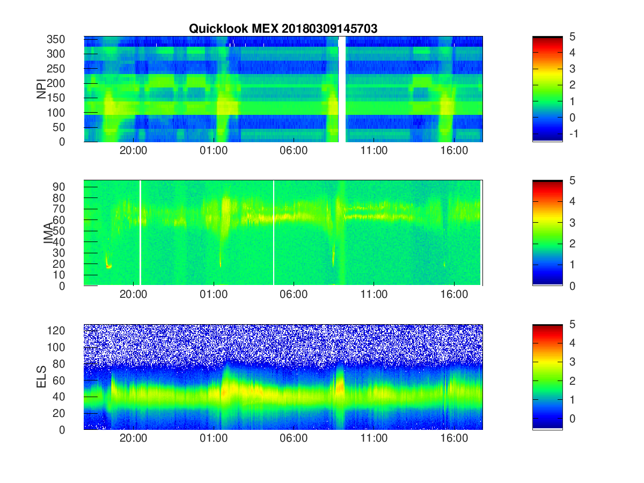Click 16:00 time label under ELS panel
This screenshot has width=644, height=483.
(x=455, y=438)
